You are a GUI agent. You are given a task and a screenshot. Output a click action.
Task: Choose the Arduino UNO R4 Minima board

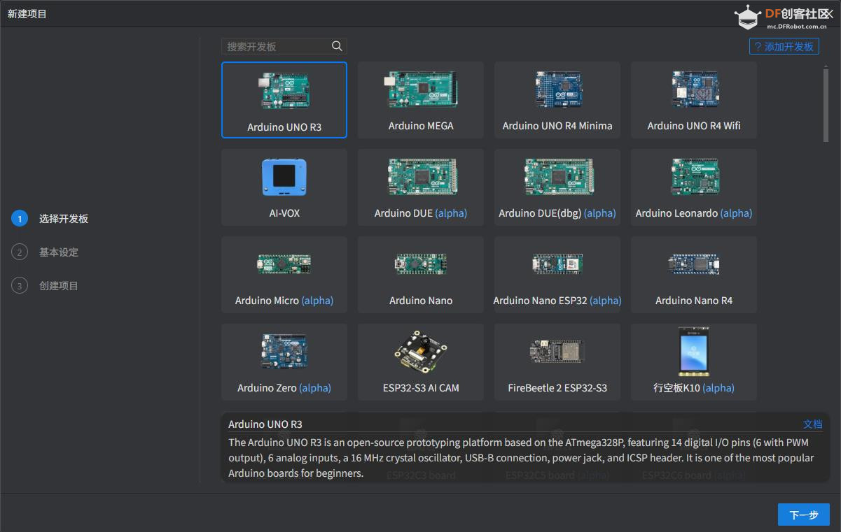pyautogui.click(x=557, y=100)
